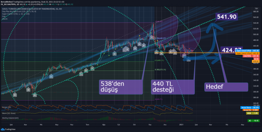
Task: Click the Haz month label on time axis
Action: (72, 125)
